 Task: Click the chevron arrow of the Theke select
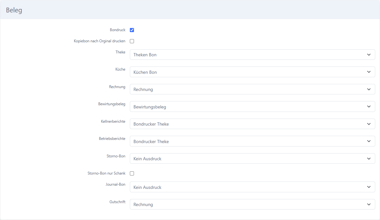(369, 55)
